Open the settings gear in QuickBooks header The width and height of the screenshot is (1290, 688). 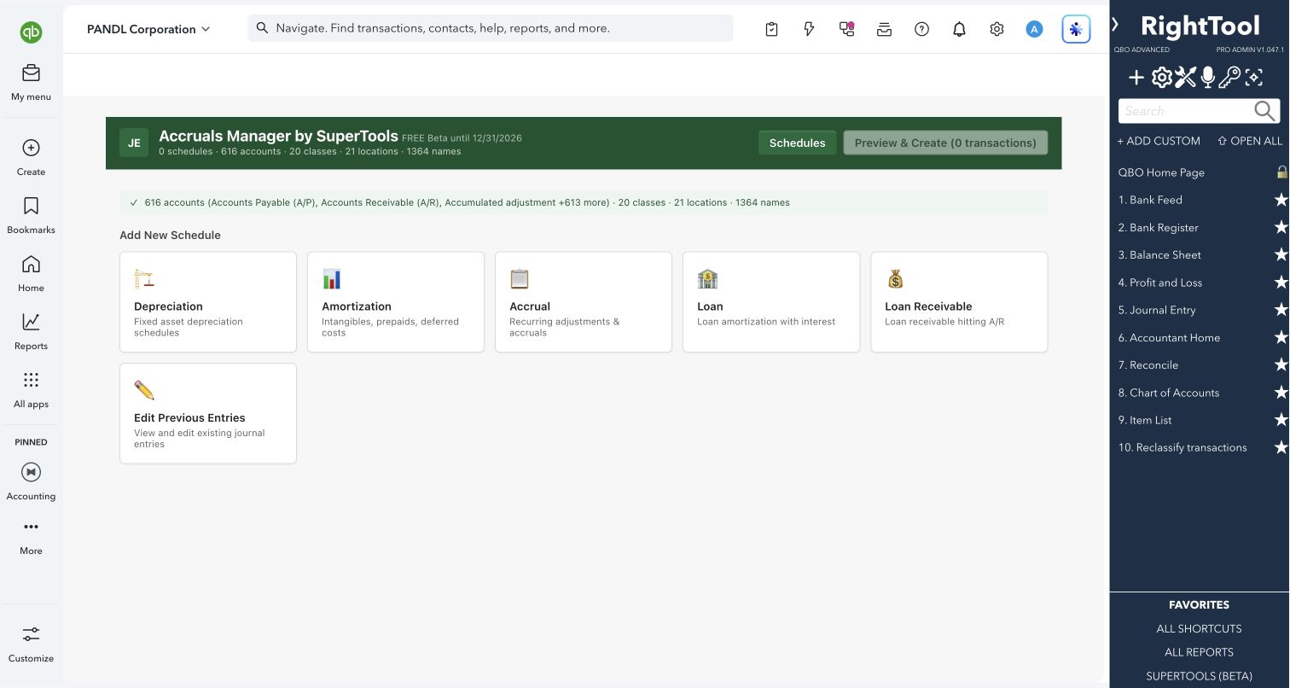tap(997, 29)
